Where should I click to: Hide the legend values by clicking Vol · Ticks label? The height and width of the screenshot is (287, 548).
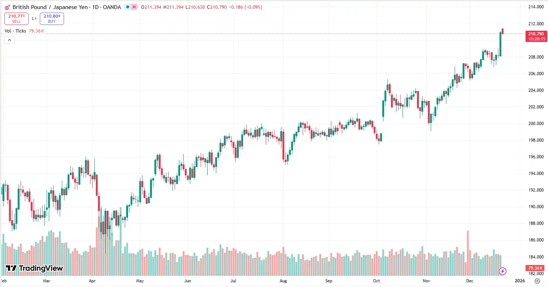tap(16, 31)
